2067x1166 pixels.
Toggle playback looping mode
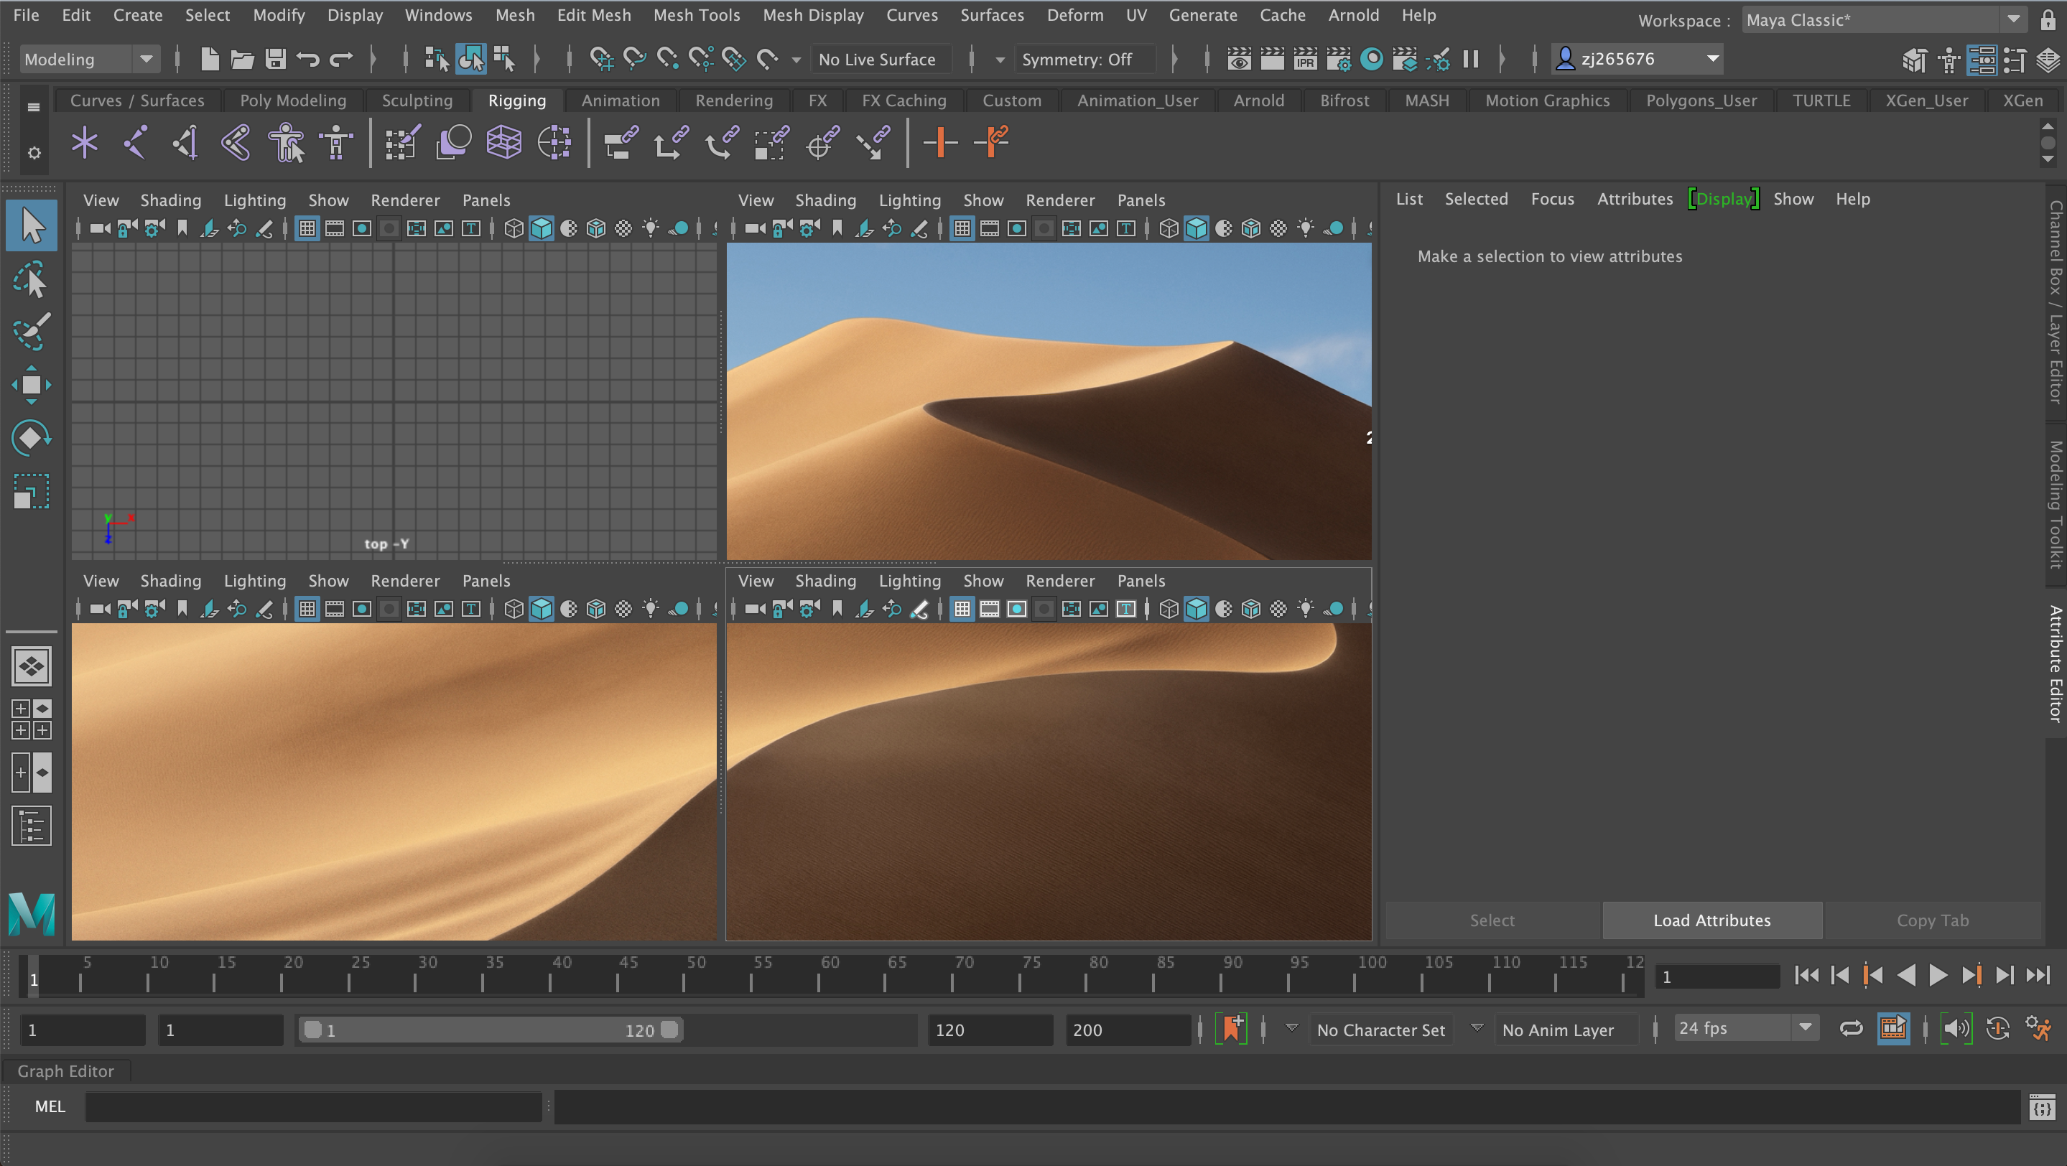click(x=1851, y=1029)
